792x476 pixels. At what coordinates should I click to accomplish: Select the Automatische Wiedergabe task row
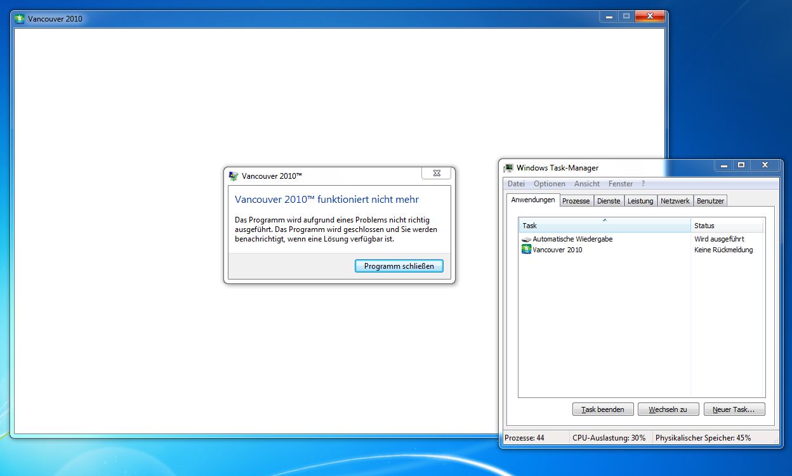pos(642,239)
